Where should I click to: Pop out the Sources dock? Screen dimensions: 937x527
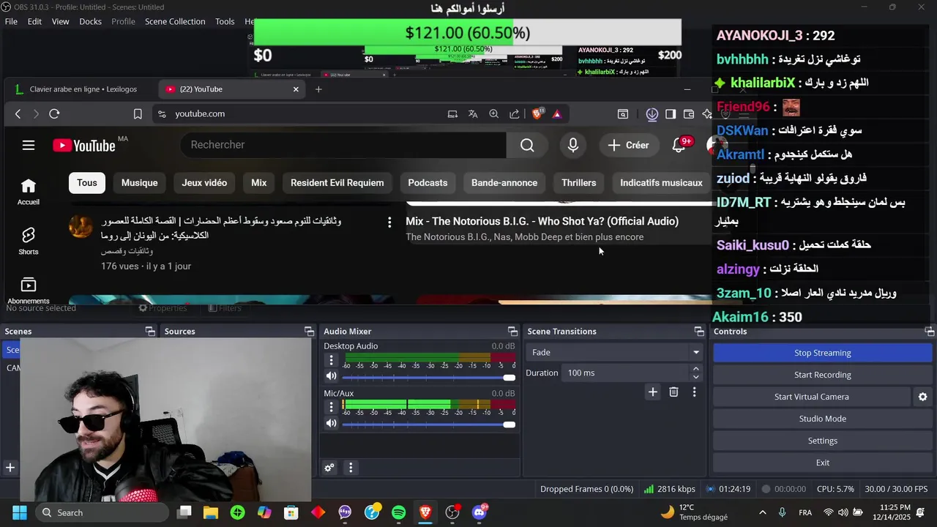pyautogui.click(x=309, y=332)
